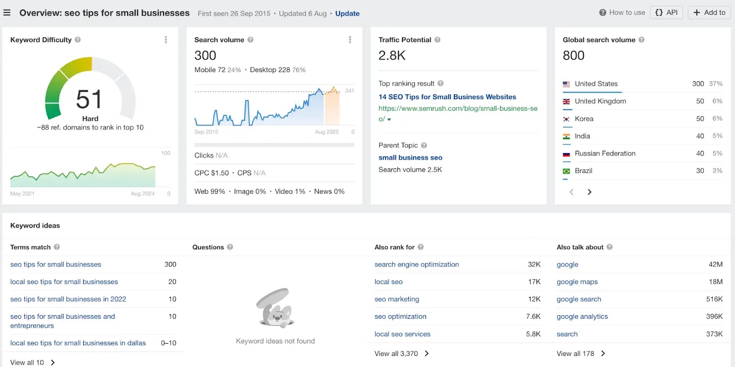Select the Russian Federation country row
The image size is (735, 367).
(x=643, y=154)
